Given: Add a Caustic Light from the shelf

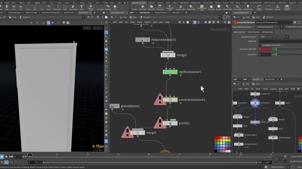Looking at the screenshot, I should coord(227,8).
